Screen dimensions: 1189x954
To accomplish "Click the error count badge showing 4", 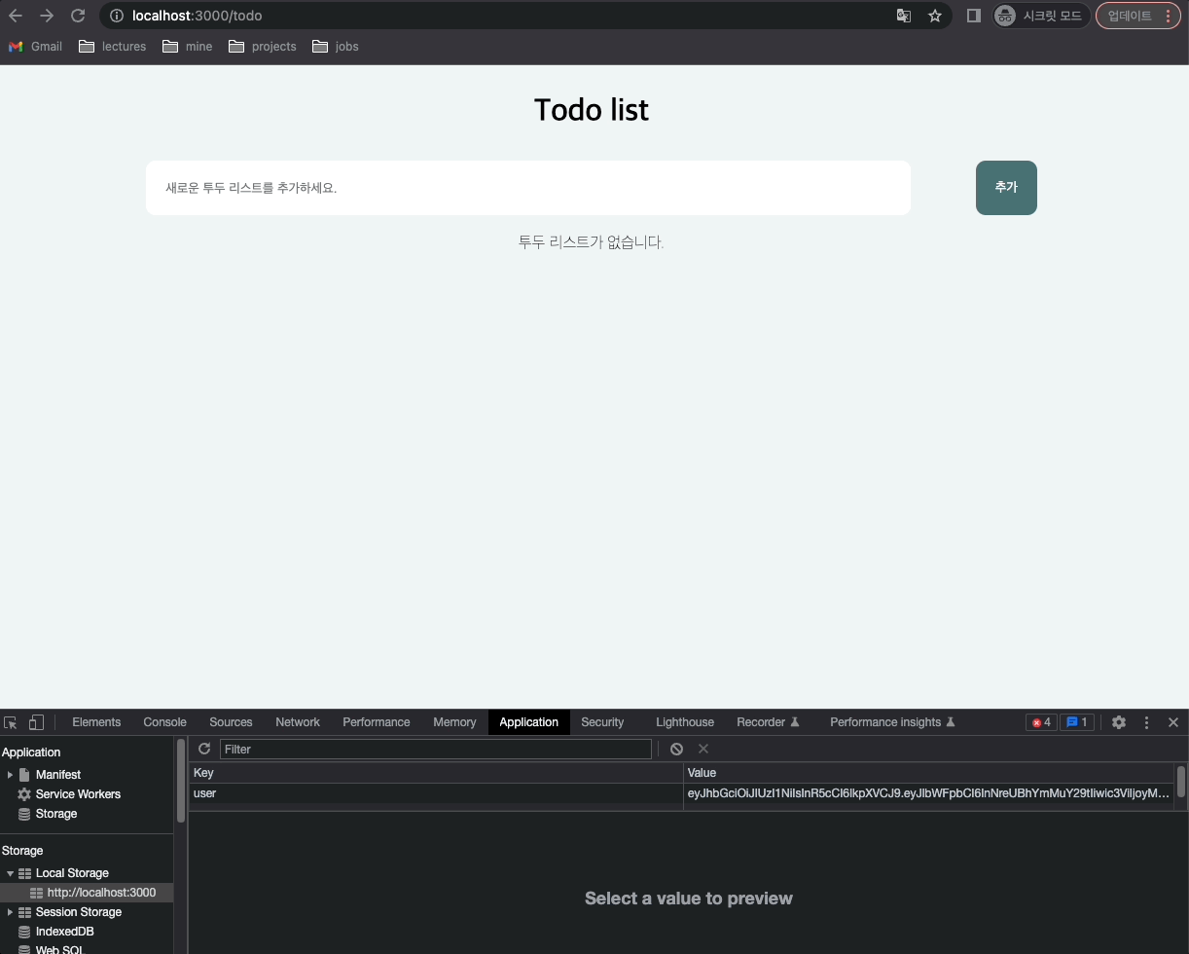I will 1041,722.
